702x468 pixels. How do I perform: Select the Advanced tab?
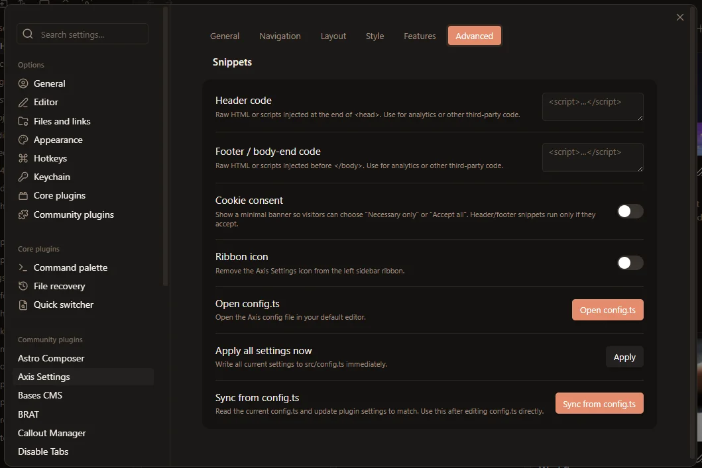[474, 36]
